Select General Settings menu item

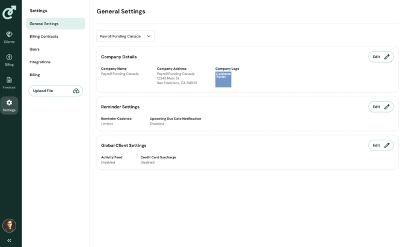click(55, 23)
